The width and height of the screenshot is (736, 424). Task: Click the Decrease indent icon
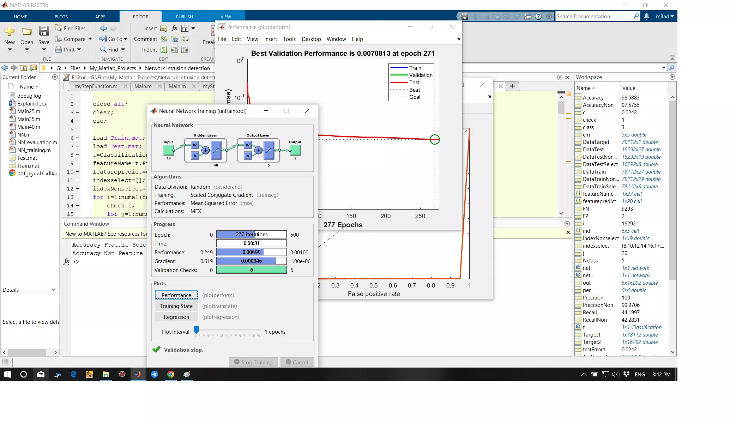coord(185,49)
